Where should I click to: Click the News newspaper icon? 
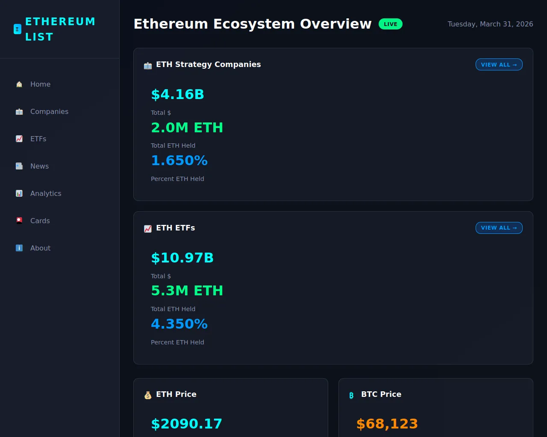tap(19, 166)
